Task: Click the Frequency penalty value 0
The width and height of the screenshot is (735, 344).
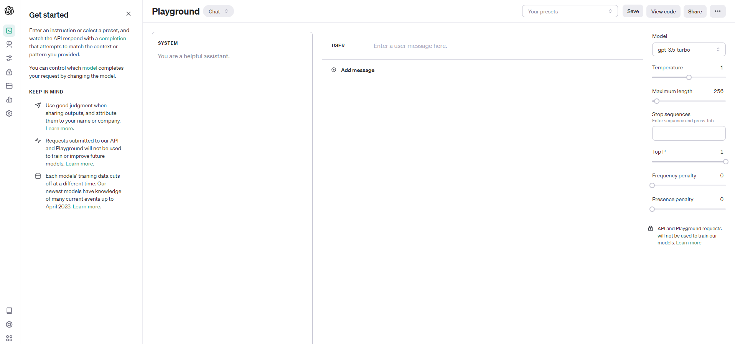Action: pos(722,175)
